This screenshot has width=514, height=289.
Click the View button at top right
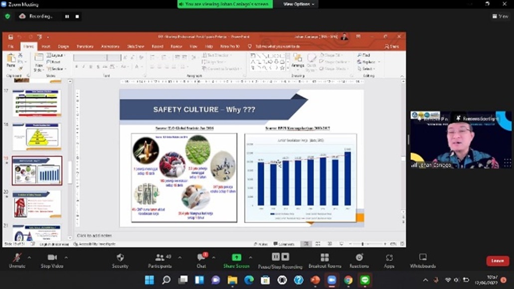point(500,16)
